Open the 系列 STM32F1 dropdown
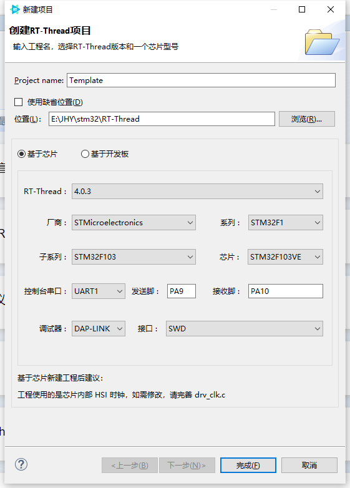Viewport: 350px width, 488px height. click(286, 223)
